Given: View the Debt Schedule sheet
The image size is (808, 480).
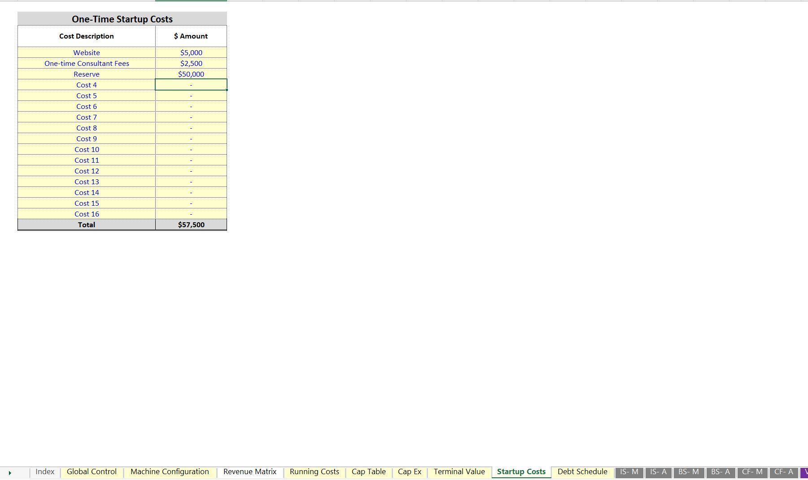Looking at the screenshot, I should coord(582,471).
